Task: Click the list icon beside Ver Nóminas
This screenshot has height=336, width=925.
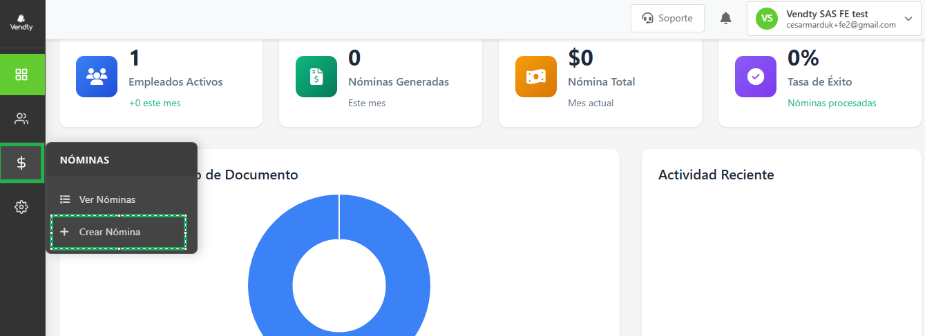Action: tap(65, 199)
